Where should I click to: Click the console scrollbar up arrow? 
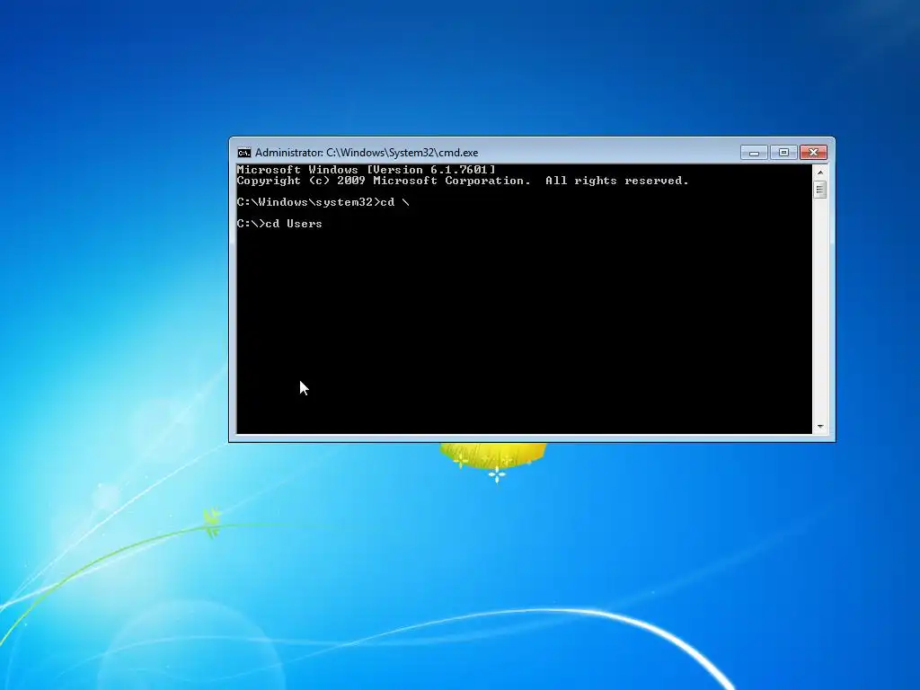tap(820, 172)
